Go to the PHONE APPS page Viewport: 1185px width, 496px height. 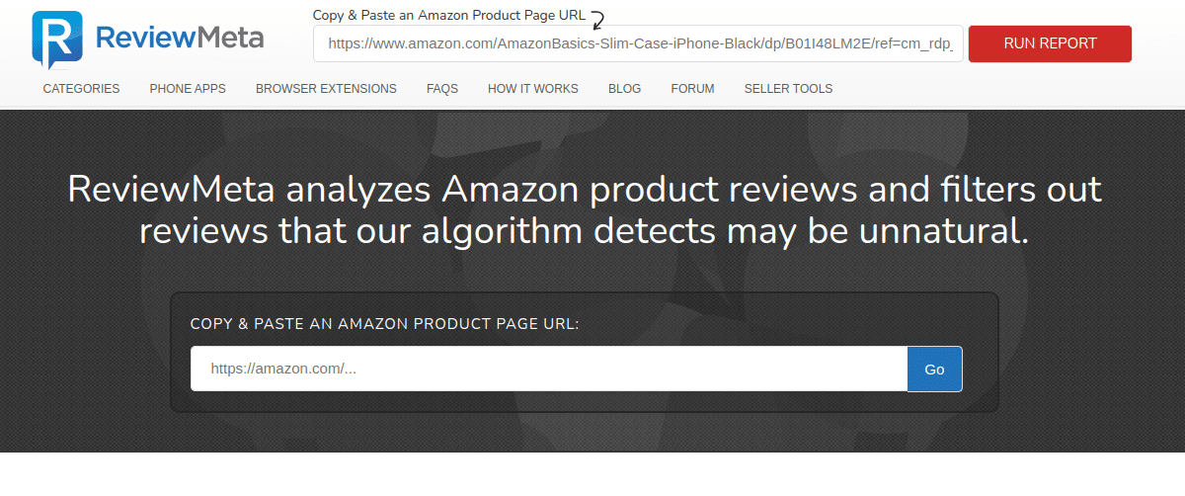point(188,89)
